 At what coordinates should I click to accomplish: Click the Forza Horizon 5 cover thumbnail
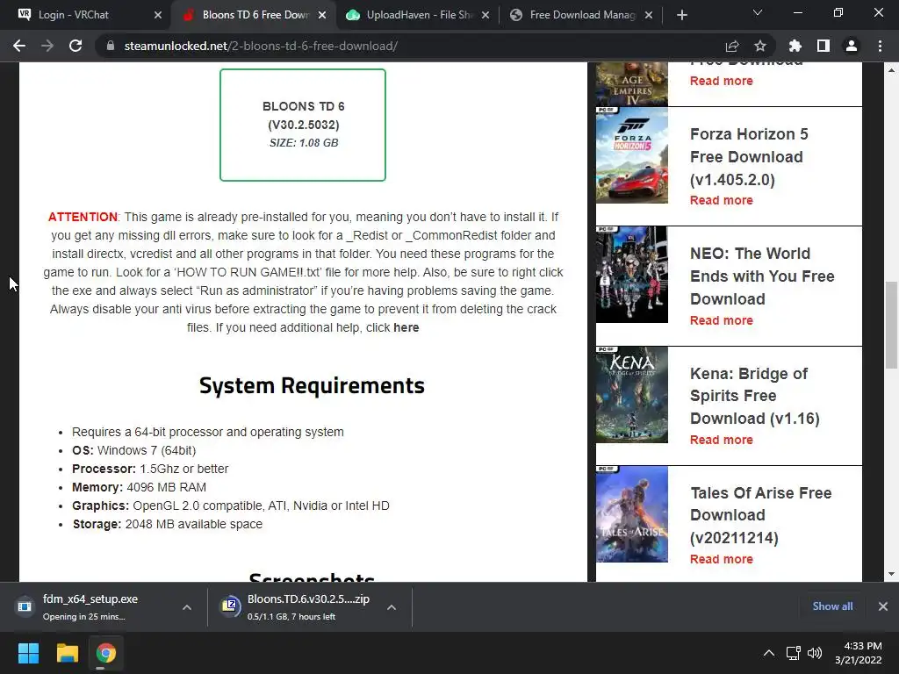pyautogui.click(x=632, y=155)
